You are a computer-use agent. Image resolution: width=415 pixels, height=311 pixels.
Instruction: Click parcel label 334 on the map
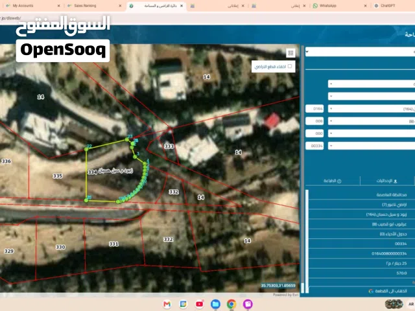[92, 172]
